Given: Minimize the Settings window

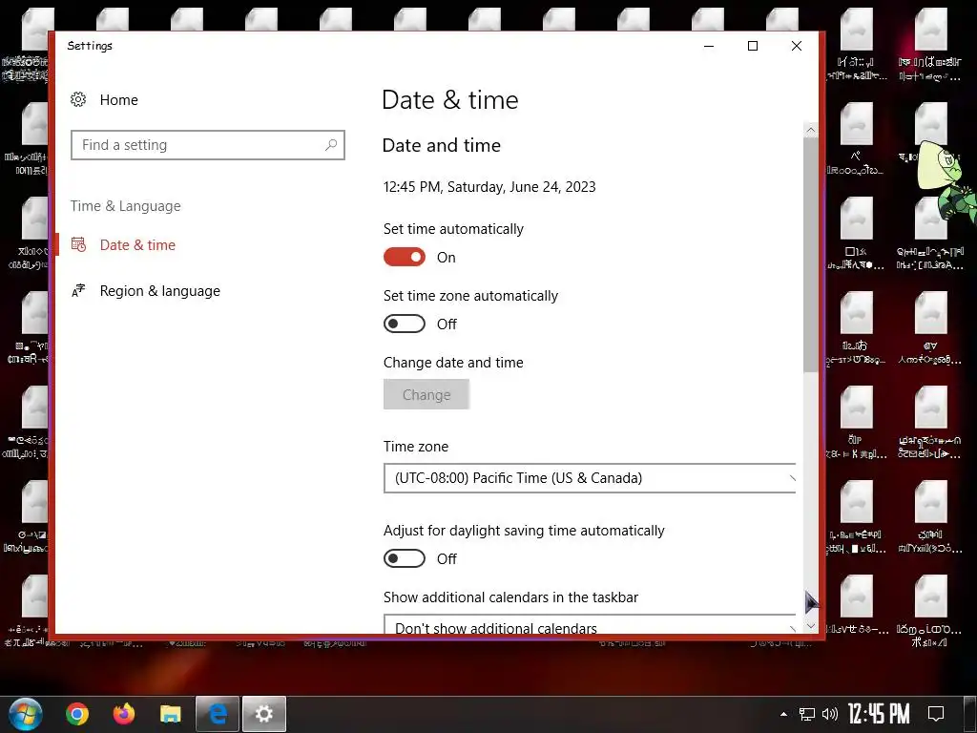Looking at the screenshot, I should point(709,46).
